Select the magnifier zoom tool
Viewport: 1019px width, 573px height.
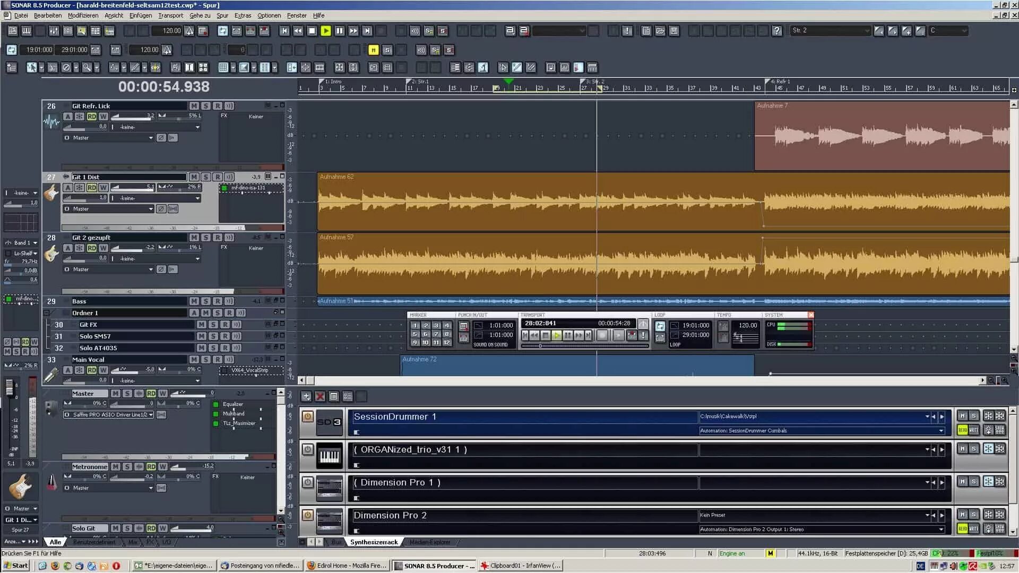[x=87, y=67]
